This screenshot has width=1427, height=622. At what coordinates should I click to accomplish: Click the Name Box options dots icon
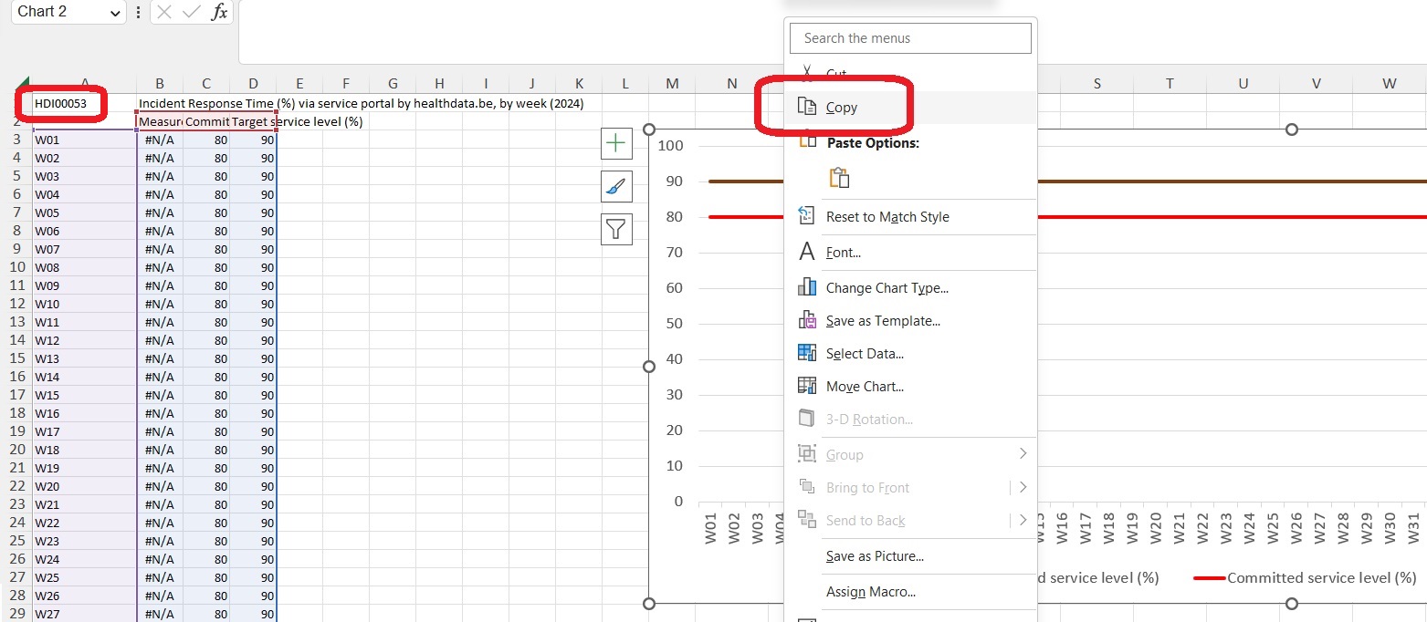138,12
